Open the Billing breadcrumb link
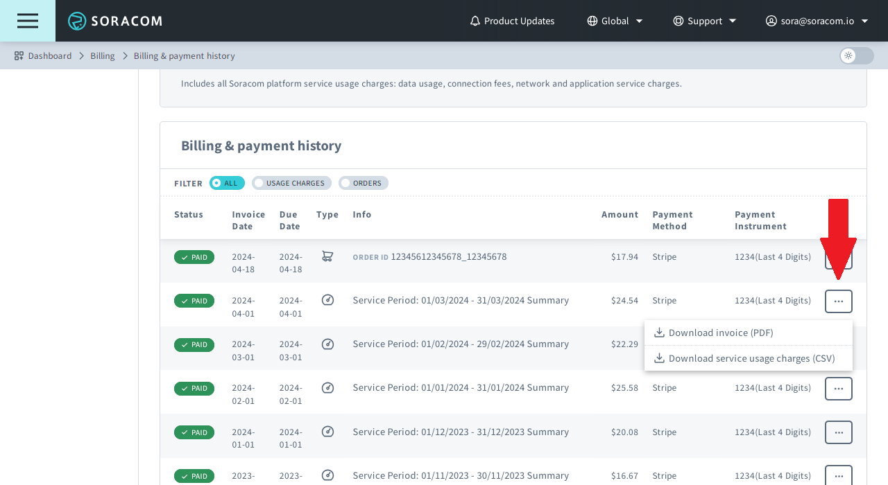Viewport: 888px width, 485px height. [102, 55]
